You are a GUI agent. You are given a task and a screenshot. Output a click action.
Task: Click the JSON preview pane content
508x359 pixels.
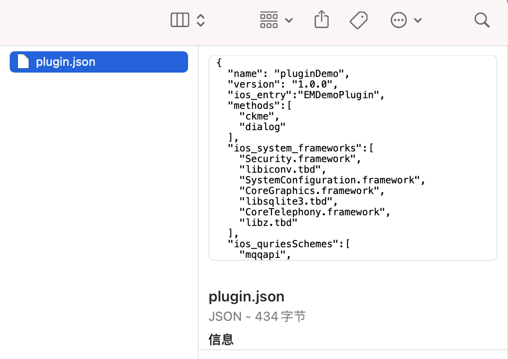353,158
